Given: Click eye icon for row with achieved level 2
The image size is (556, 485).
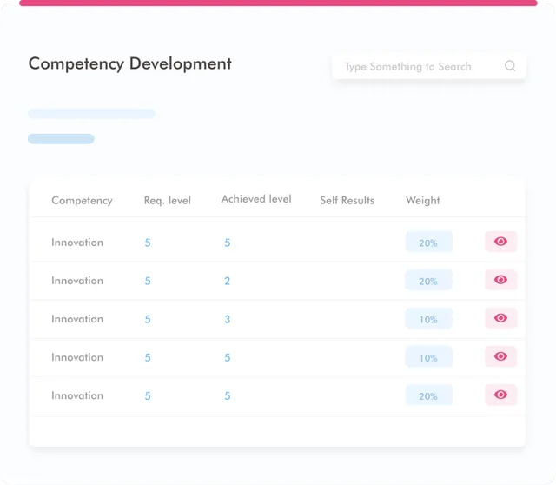Looking at the screenshot, I should click(500, 280).
